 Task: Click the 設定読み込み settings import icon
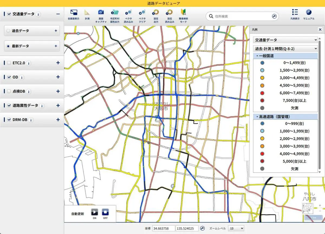point(170,12)
